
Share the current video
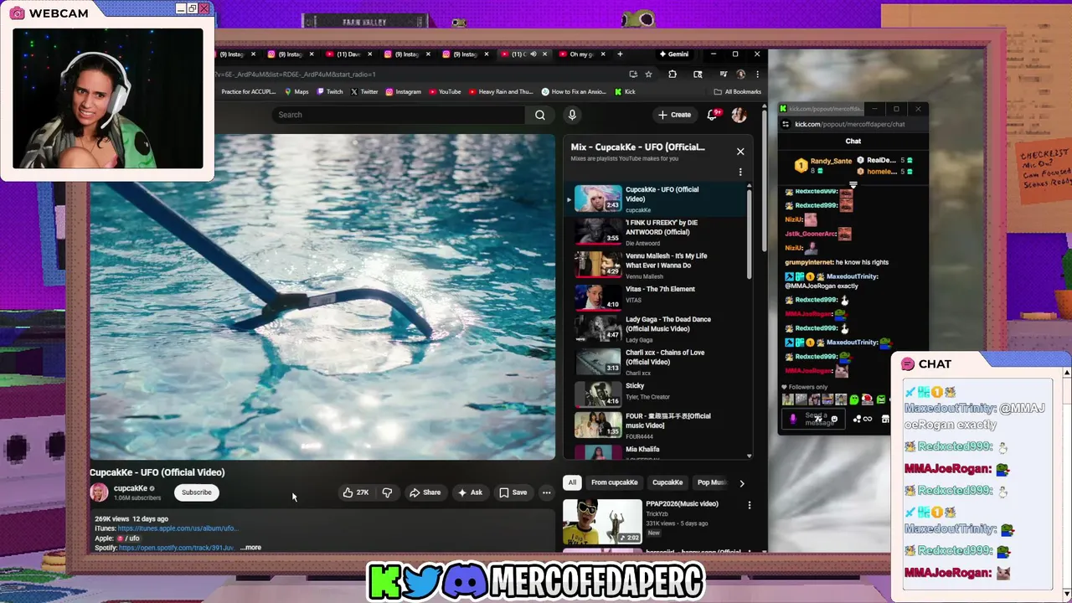tap(425, 492)
